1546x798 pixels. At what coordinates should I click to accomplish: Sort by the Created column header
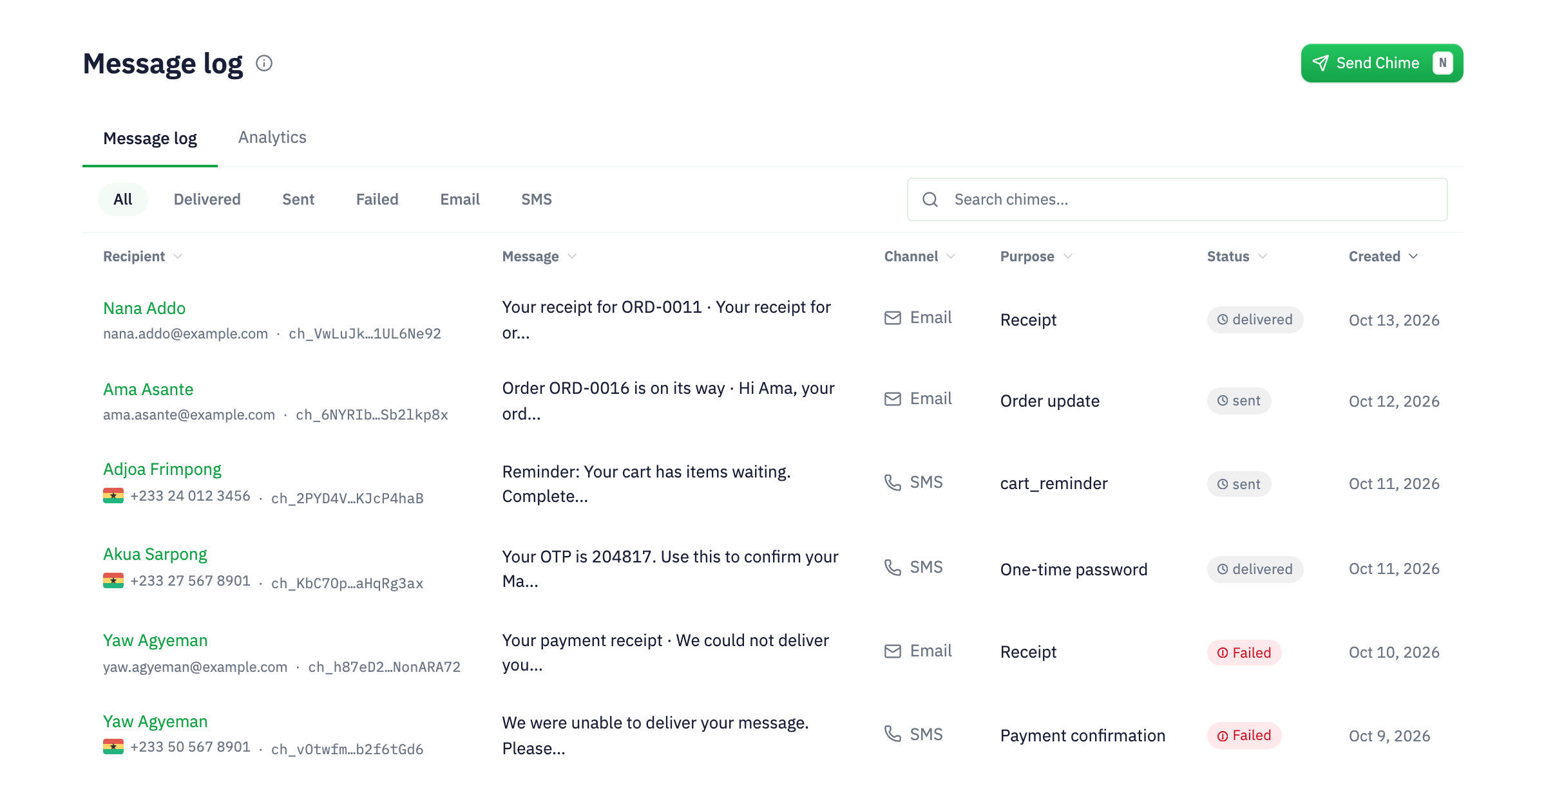pos(1383,256)
